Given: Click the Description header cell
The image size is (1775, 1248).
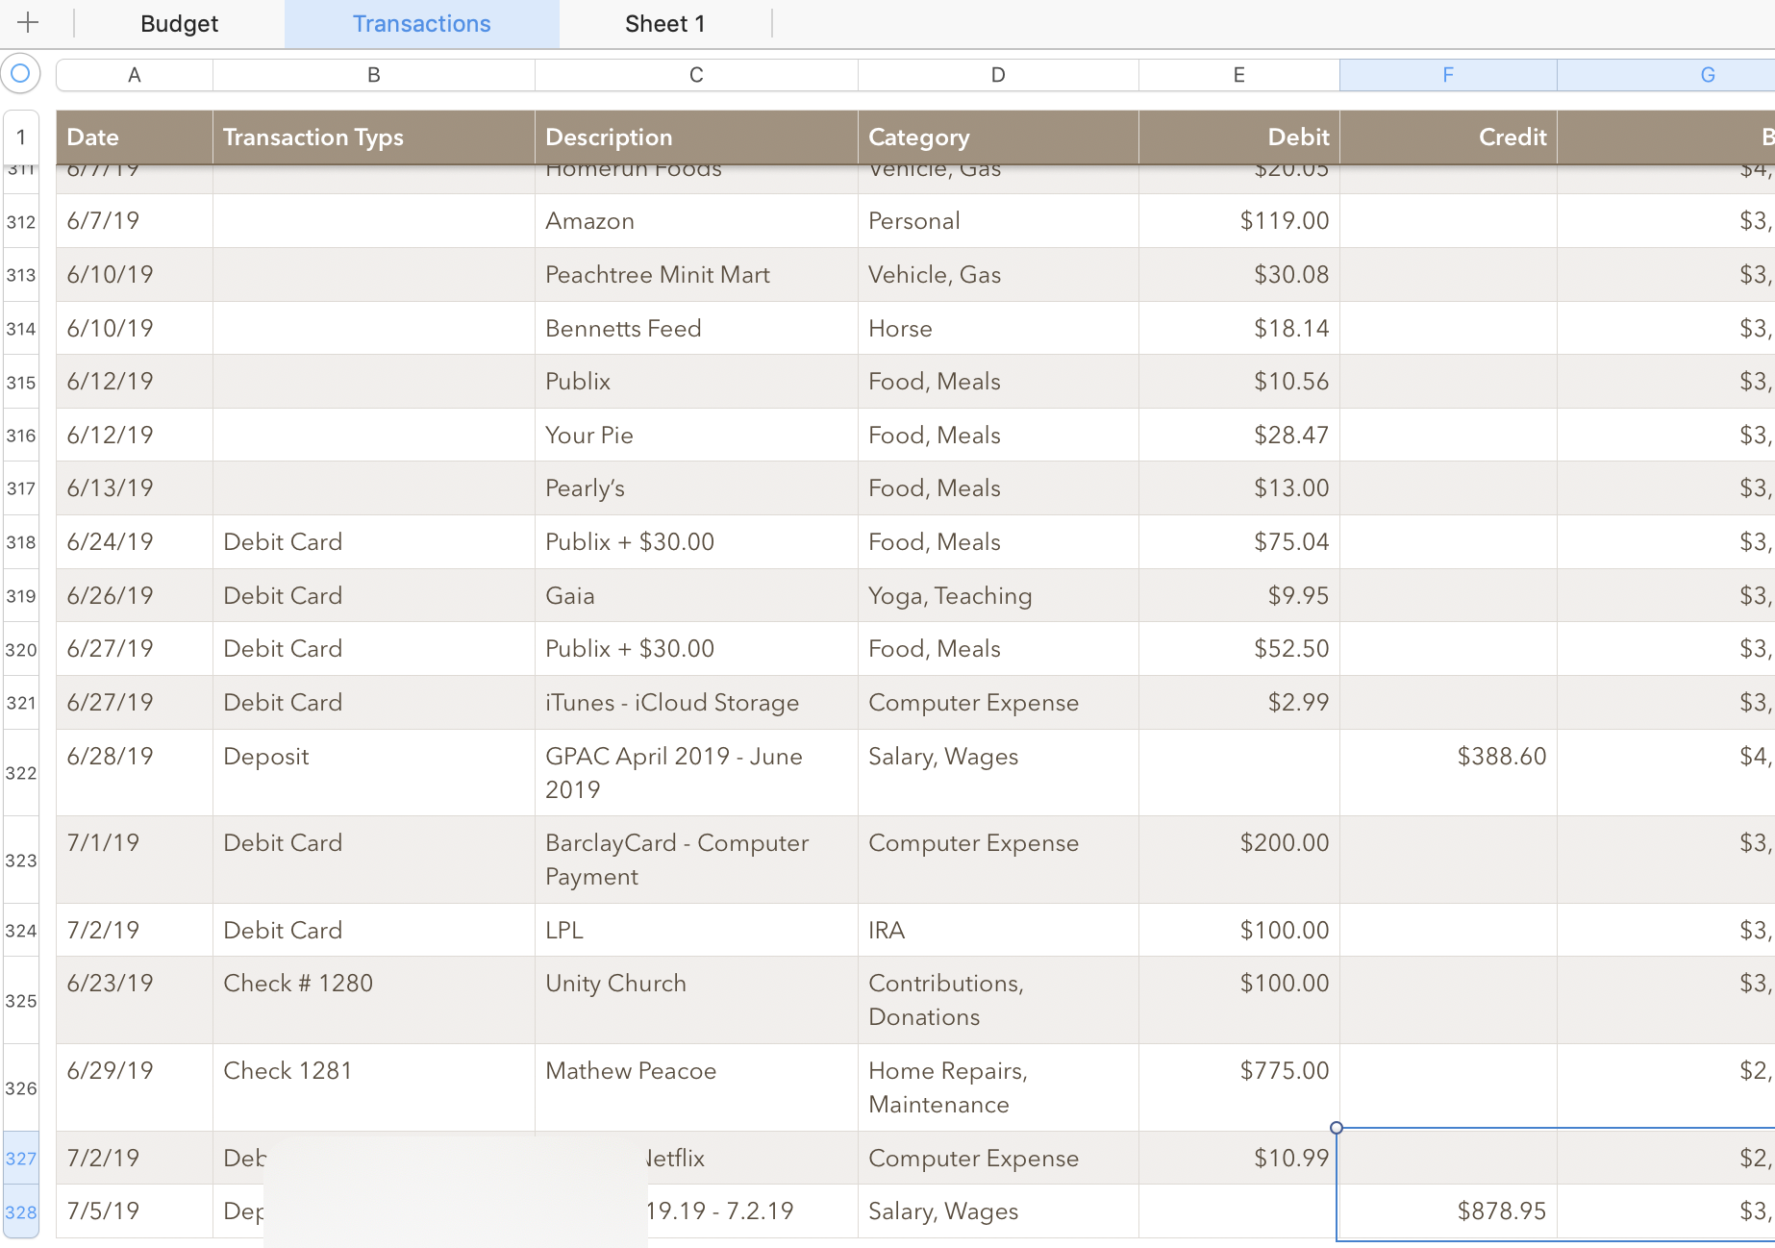Looking at the screenshot, I should click(696, 137).
